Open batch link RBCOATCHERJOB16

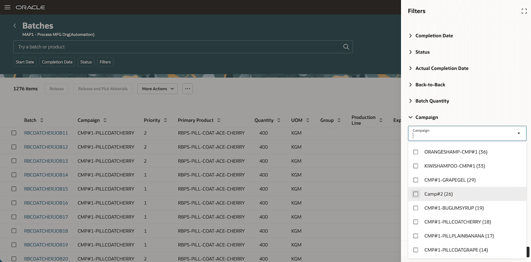(x=46, y=203)
